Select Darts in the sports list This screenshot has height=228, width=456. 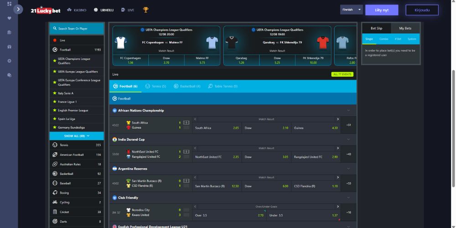(x=77, y=222)
